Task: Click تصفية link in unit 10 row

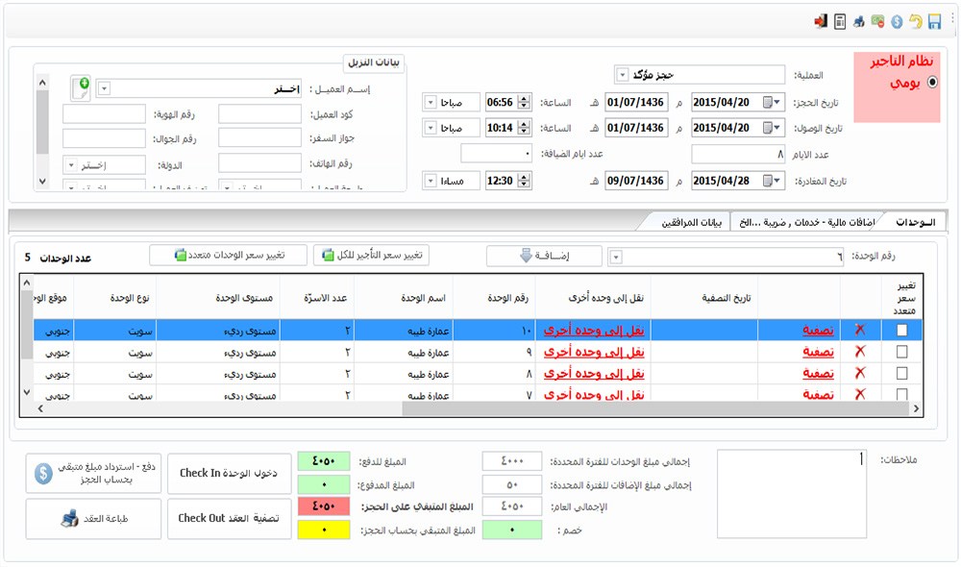Action: click(x=819, y=329)
